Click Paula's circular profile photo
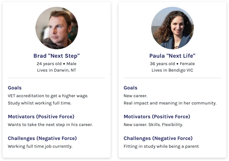 tap(172, 28)
